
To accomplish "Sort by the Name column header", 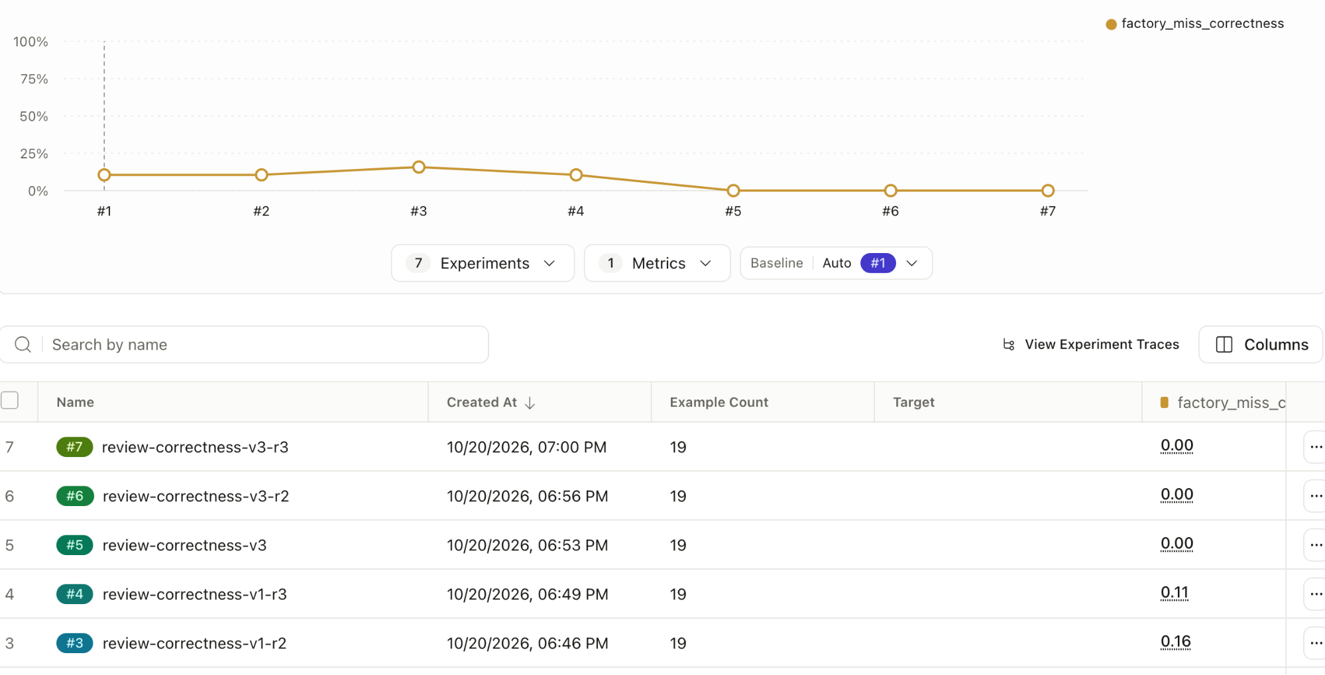I will point(75,402).
